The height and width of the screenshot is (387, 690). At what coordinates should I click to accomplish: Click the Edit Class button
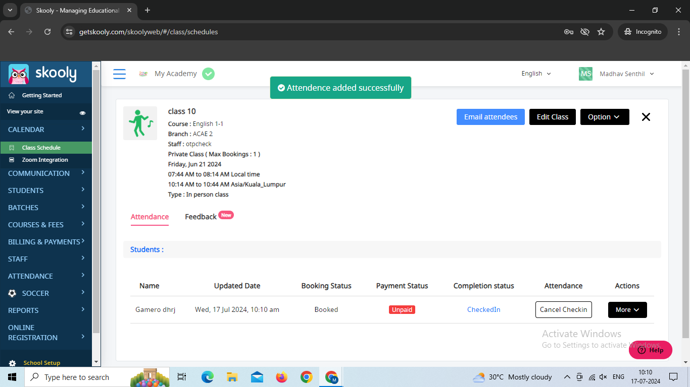(x=553, y=117)
